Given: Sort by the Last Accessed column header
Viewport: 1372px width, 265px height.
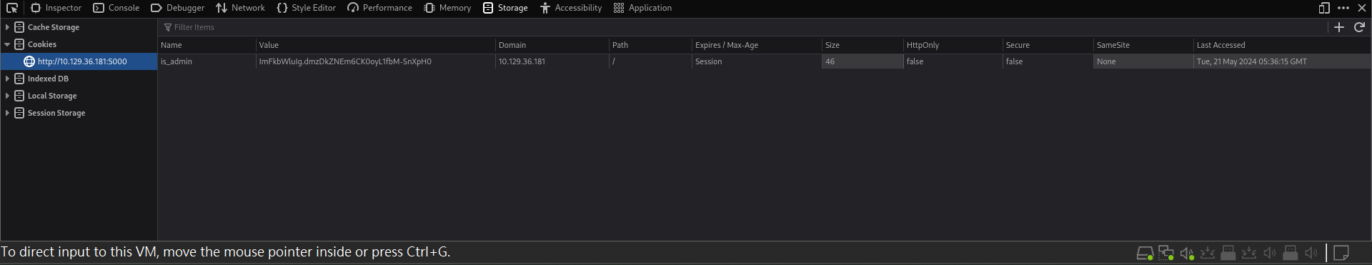Looking at the screenshot, I should pyautogui.click(x=1282, y=45).
